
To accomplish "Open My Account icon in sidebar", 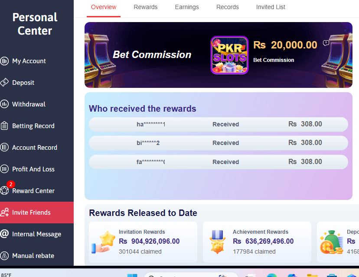I will [x=4, y=61].
